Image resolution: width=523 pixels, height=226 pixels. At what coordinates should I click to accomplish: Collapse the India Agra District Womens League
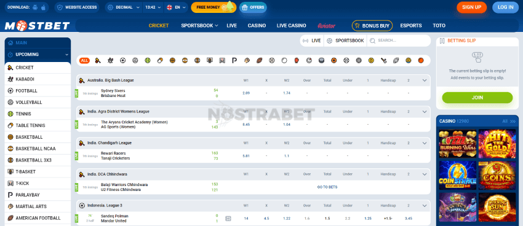coord(425,112)
